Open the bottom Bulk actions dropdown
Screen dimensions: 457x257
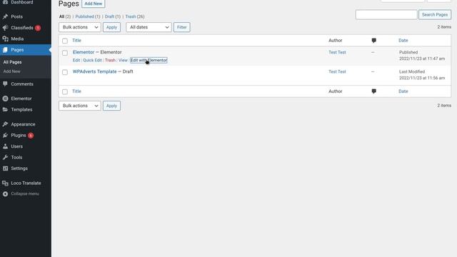(79, 106)
